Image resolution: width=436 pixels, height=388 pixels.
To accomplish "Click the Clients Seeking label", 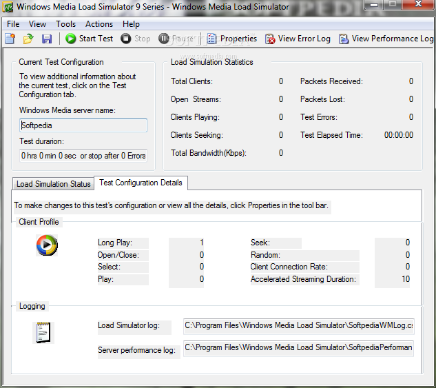I will tap(196, 135).
